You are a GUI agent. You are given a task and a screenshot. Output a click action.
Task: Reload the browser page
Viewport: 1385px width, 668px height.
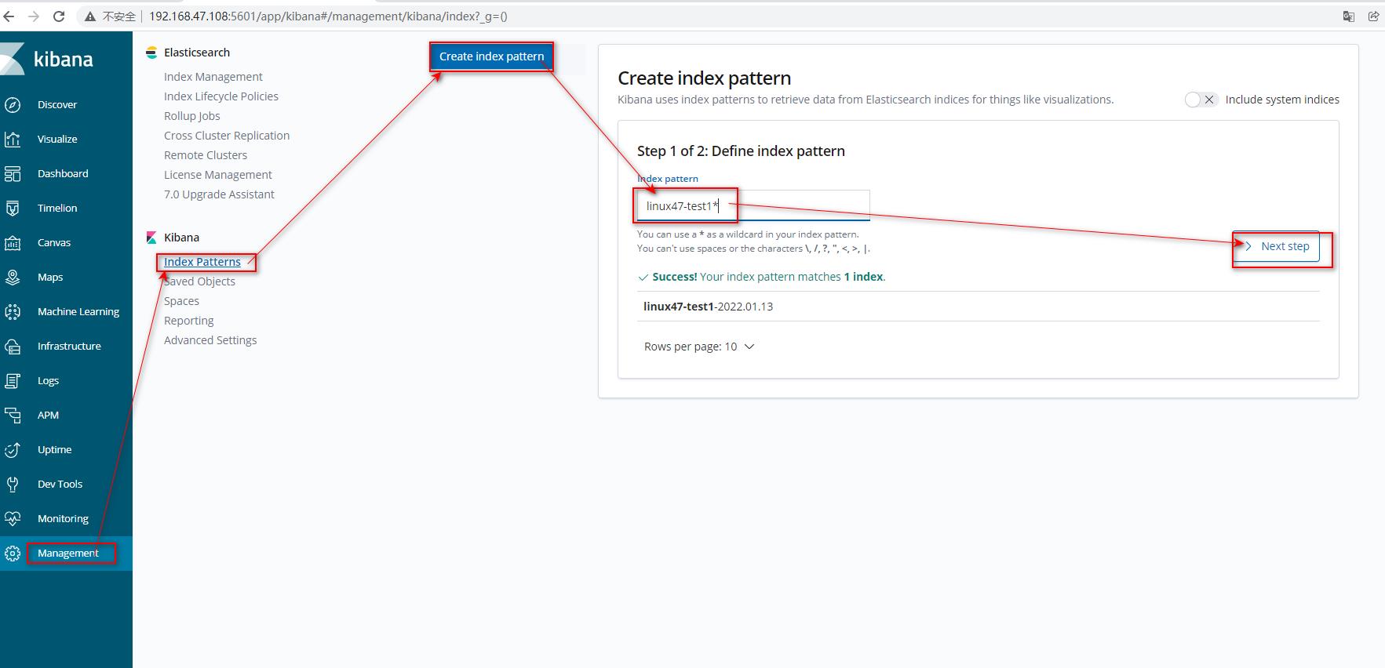point(59,16)
